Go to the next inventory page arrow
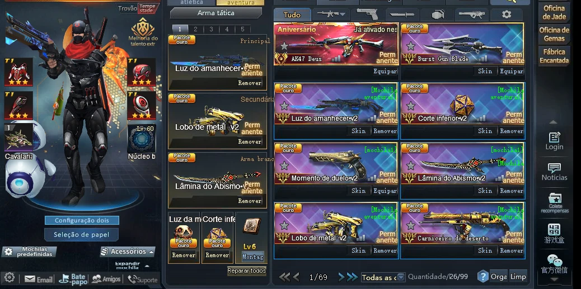 [341, 277]
